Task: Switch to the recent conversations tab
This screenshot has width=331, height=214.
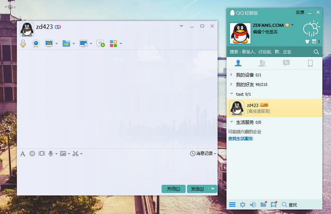Action: (286, 63)
